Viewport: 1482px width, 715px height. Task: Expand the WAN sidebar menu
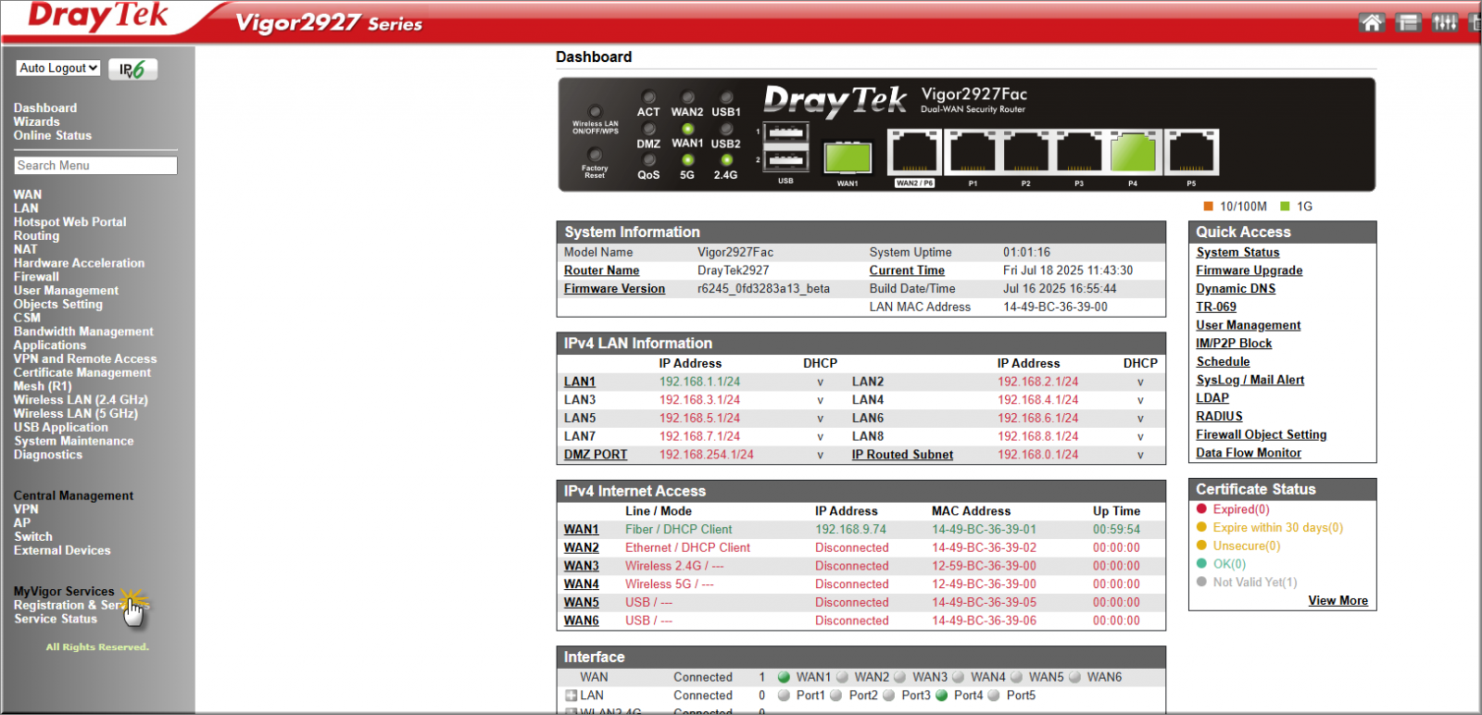point(28,194)
